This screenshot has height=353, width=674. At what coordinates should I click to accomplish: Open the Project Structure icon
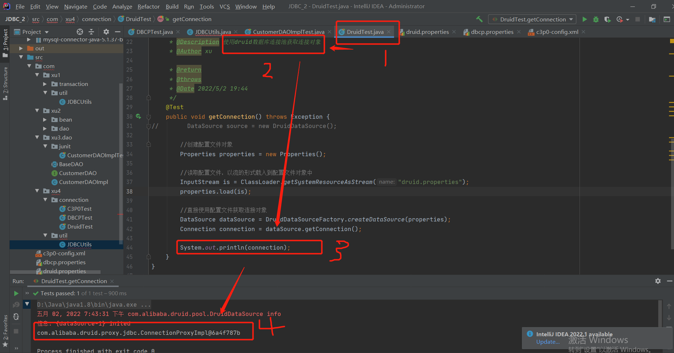point(652,19)
